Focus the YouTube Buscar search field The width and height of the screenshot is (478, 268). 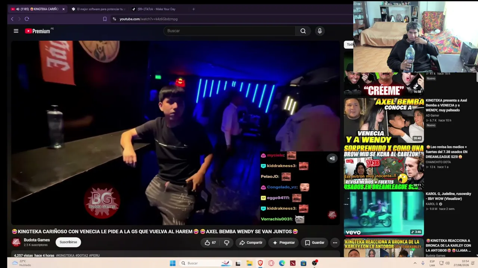click(230, 31)
